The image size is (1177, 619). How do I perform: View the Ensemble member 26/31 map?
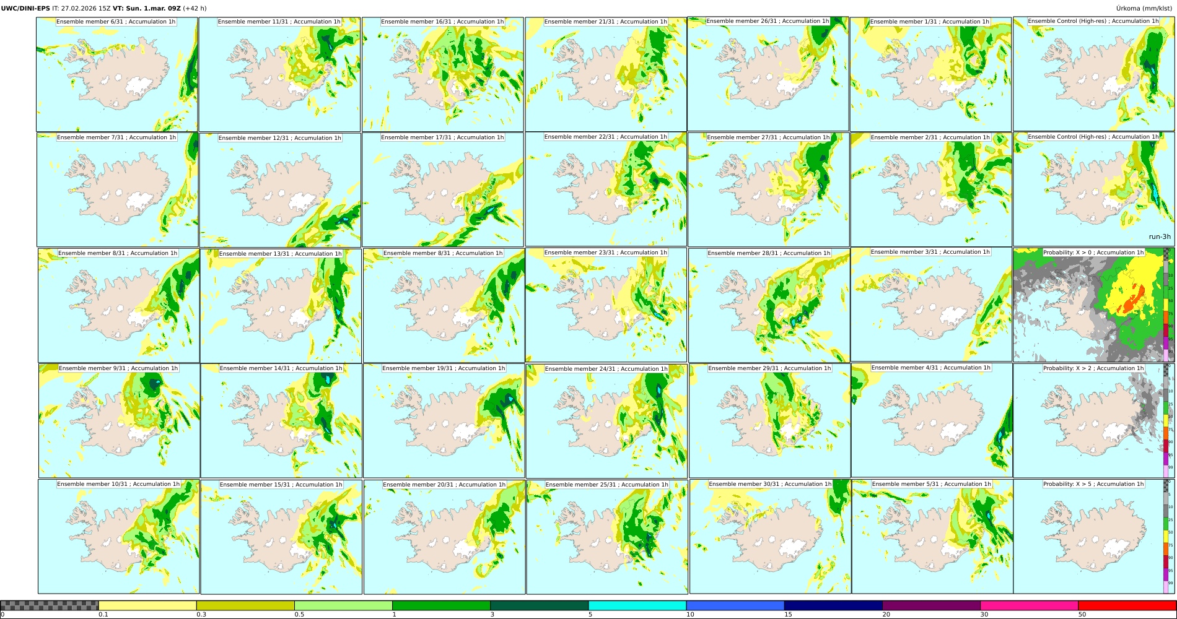pyautogui.click(x=768, y=74)
